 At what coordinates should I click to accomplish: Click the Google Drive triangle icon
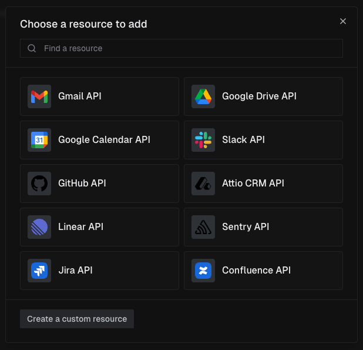(203, 96)
